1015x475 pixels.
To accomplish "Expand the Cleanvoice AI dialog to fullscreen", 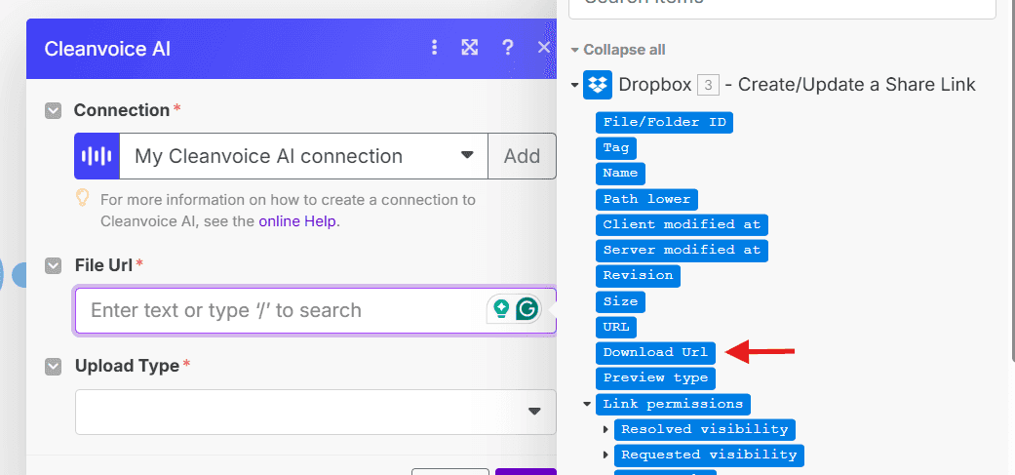I will [x=470, y=48].
